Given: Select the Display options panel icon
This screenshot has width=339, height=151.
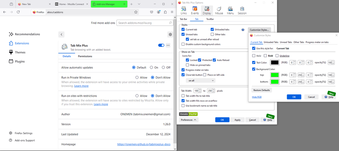Looking at the screenshot, I should click(207, 10).
